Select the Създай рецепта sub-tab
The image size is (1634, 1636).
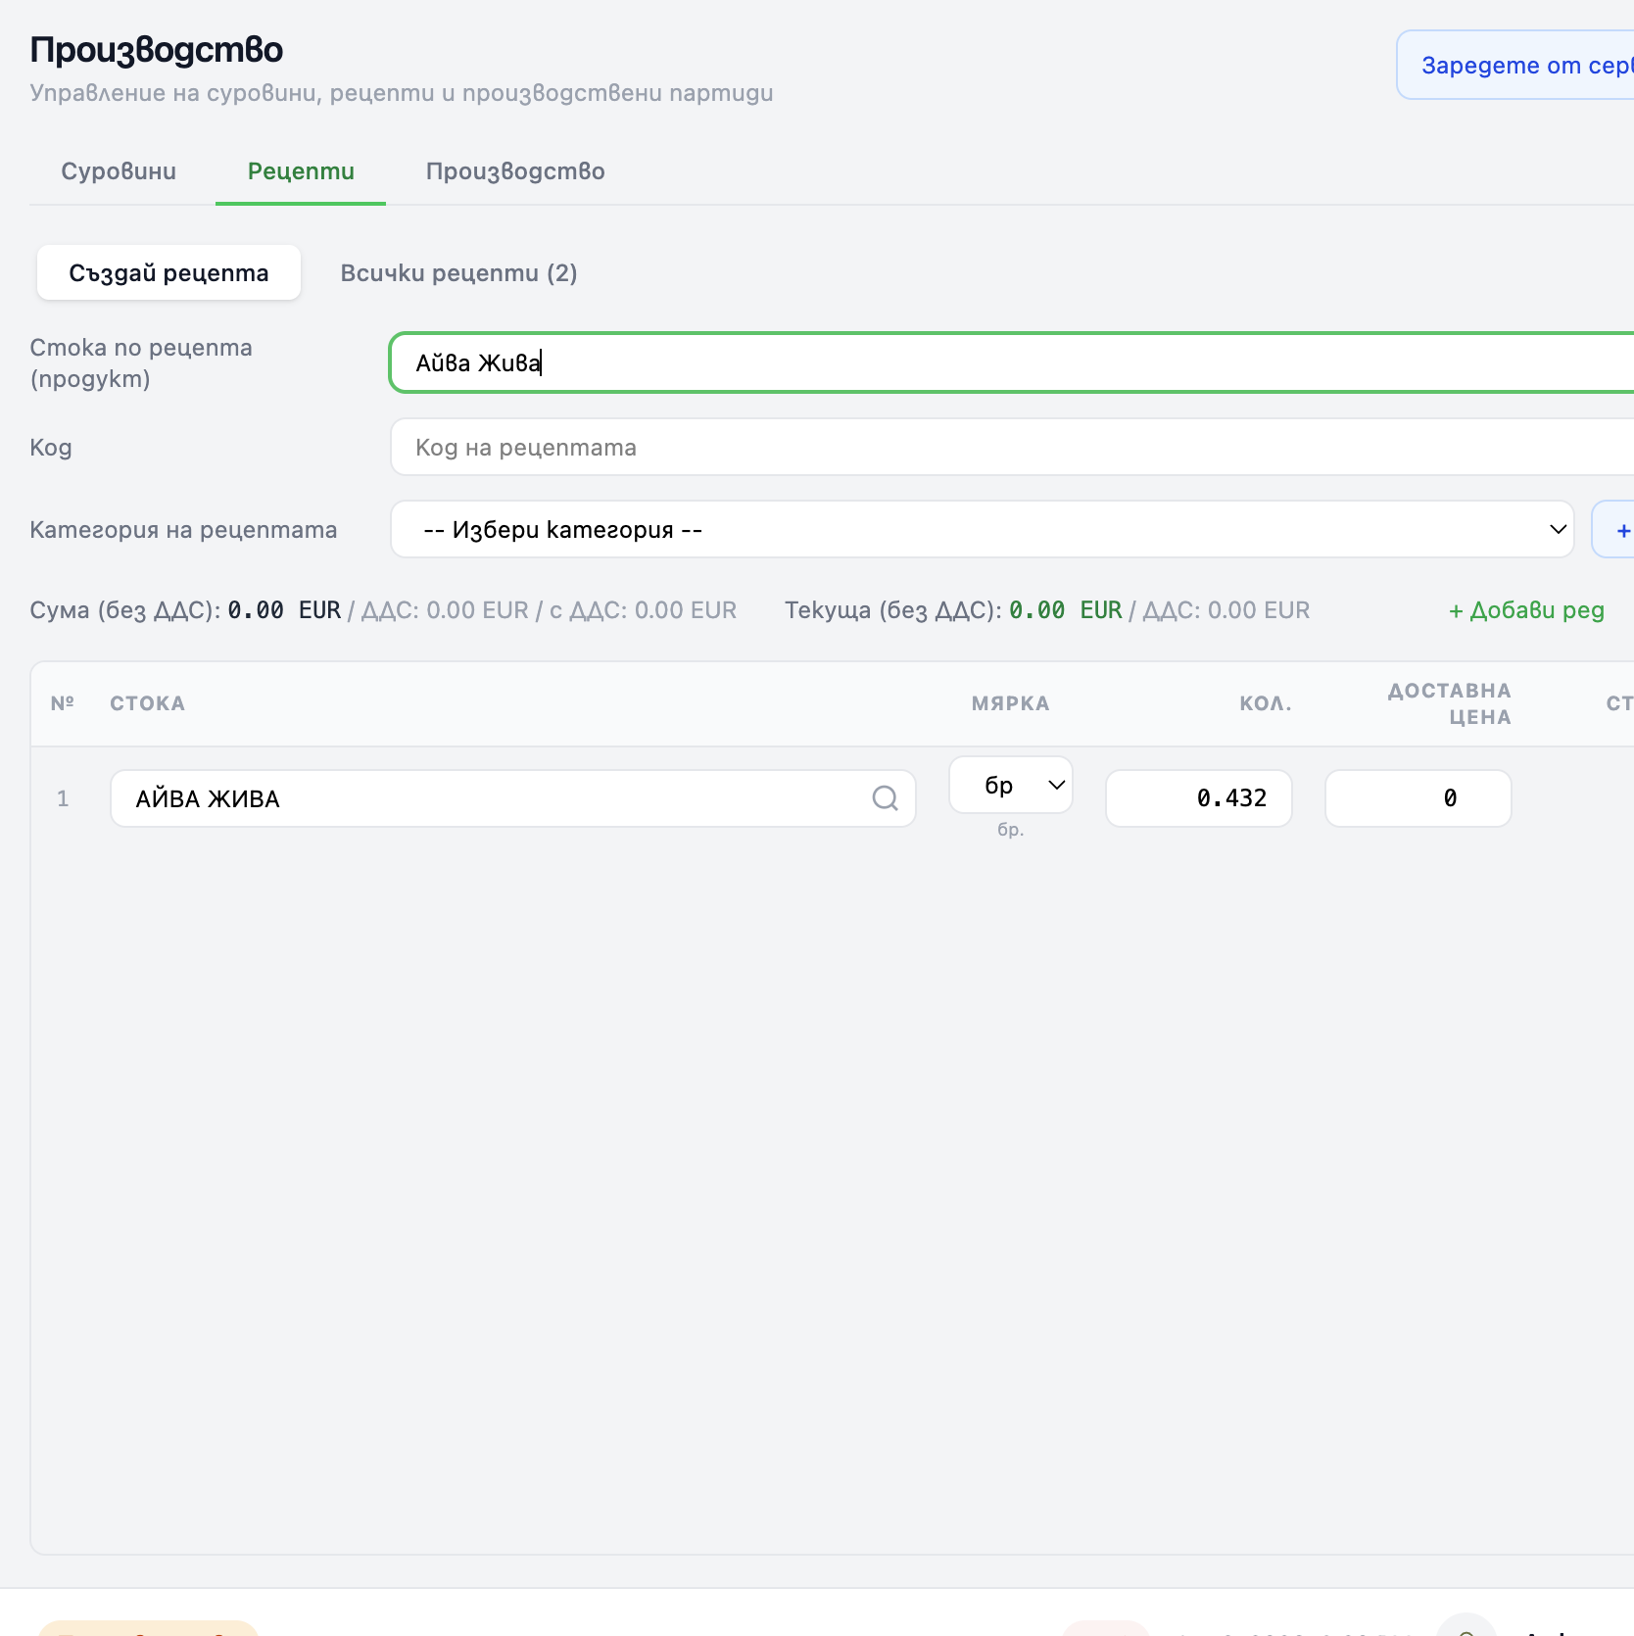pos(168,273)
